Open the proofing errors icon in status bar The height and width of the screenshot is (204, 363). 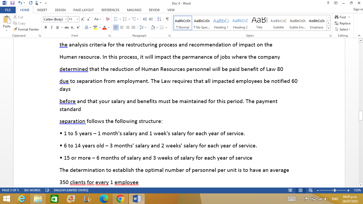(x=47, y=190)
